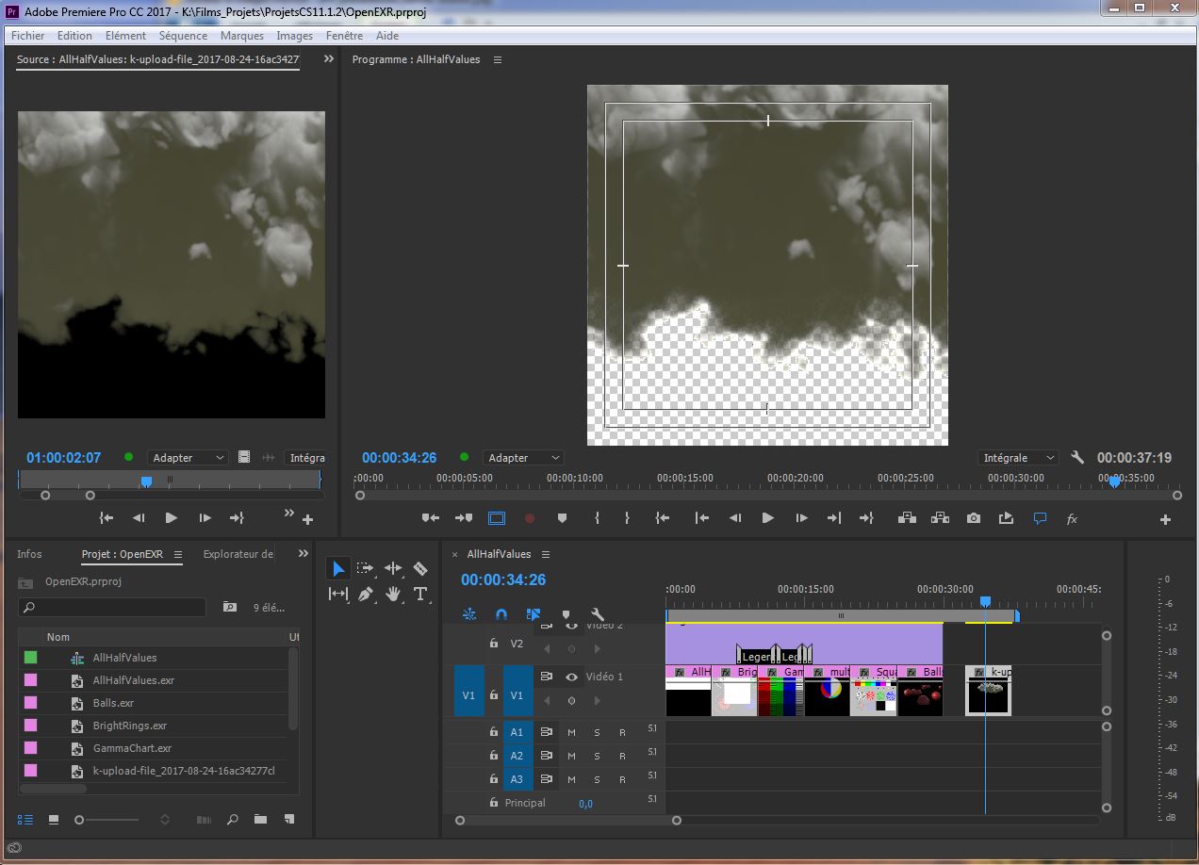Click Project panel thumbnail zoom slider
Screen dimensions: 1199x865
pos(108,820)
